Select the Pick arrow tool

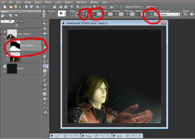[45, 29]
